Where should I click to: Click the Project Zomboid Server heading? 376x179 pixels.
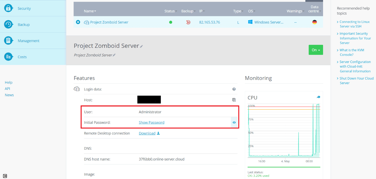[106, 46]
